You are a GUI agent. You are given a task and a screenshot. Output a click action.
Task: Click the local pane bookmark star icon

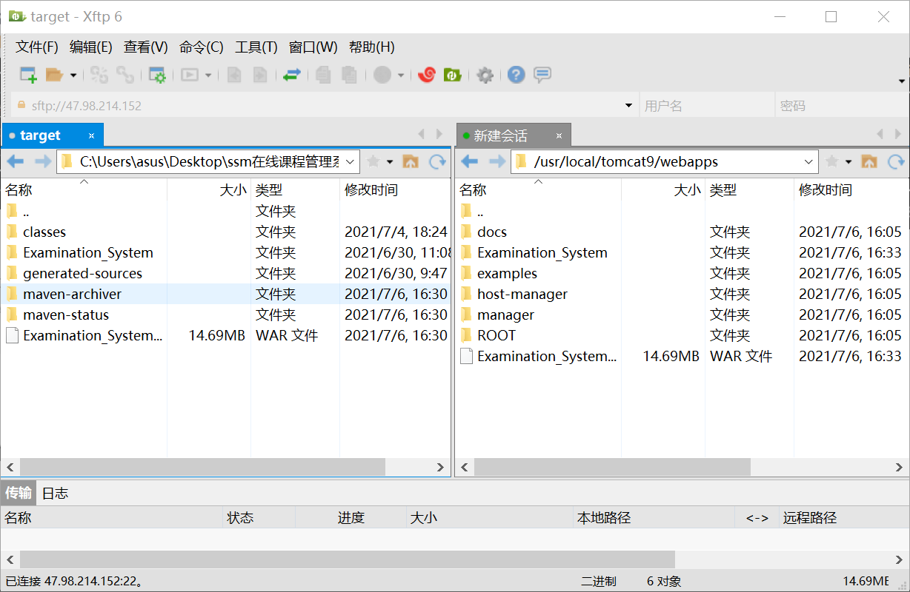pos(373,161)
